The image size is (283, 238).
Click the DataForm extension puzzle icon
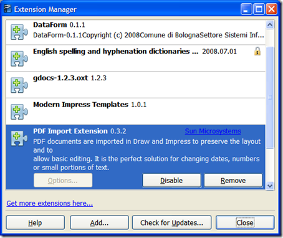(x=19, y=32)
